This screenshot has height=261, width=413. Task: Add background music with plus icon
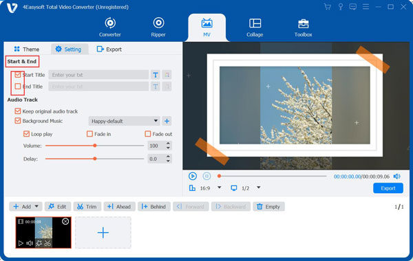pyautogui.click(x=167, y=121)
